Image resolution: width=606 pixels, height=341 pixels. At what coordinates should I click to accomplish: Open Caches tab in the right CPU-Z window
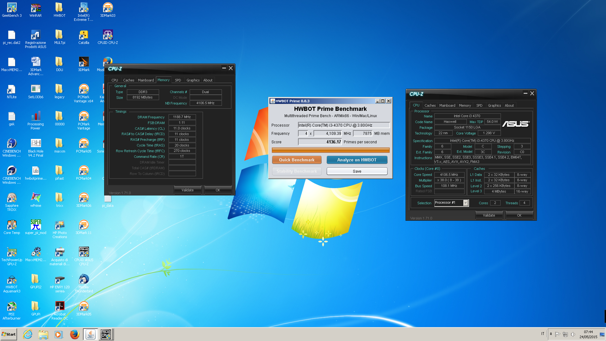pyautogui.click(x=430, y=105)
